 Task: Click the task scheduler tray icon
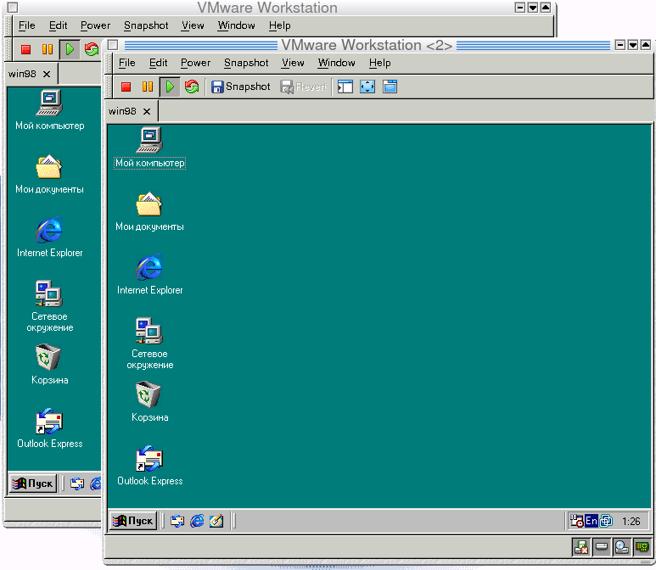[x=577, y=521]
